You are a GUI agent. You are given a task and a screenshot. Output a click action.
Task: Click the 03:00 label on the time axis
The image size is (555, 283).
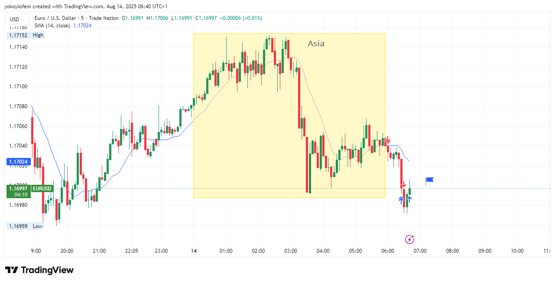291,251
